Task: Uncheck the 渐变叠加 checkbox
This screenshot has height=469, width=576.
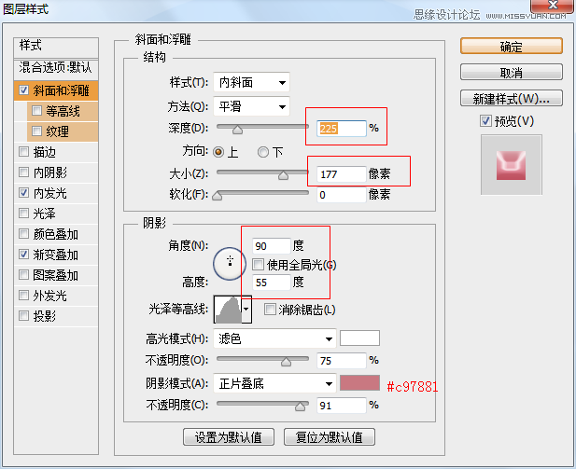Action: (23, 254)
